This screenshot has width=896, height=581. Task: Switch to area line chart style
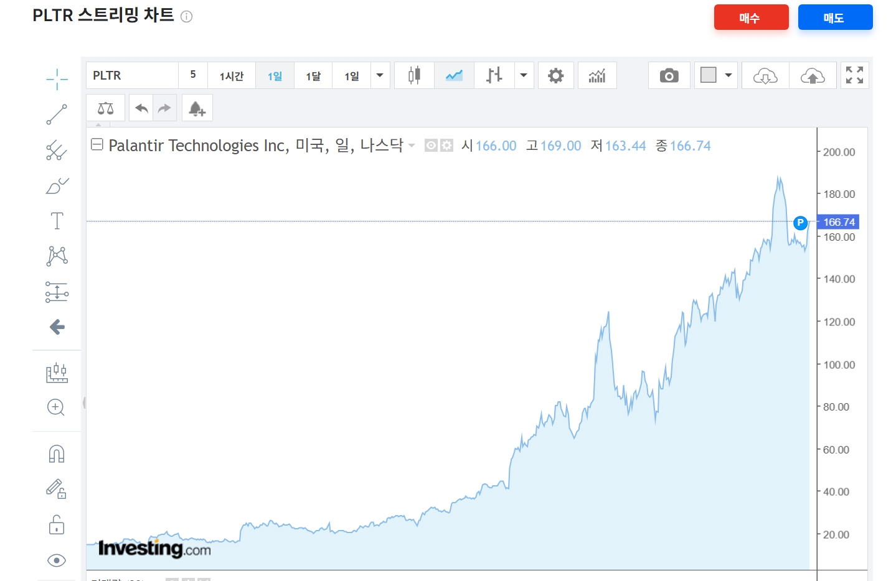(454, 75)
